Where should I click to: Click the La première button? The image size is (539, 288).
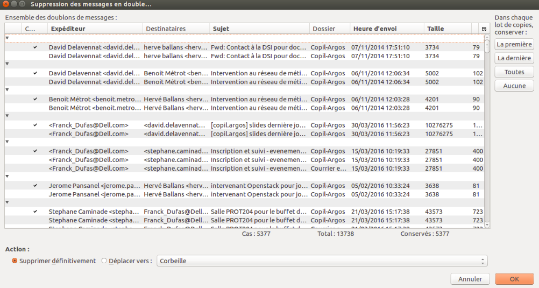(x=514, y=45)
